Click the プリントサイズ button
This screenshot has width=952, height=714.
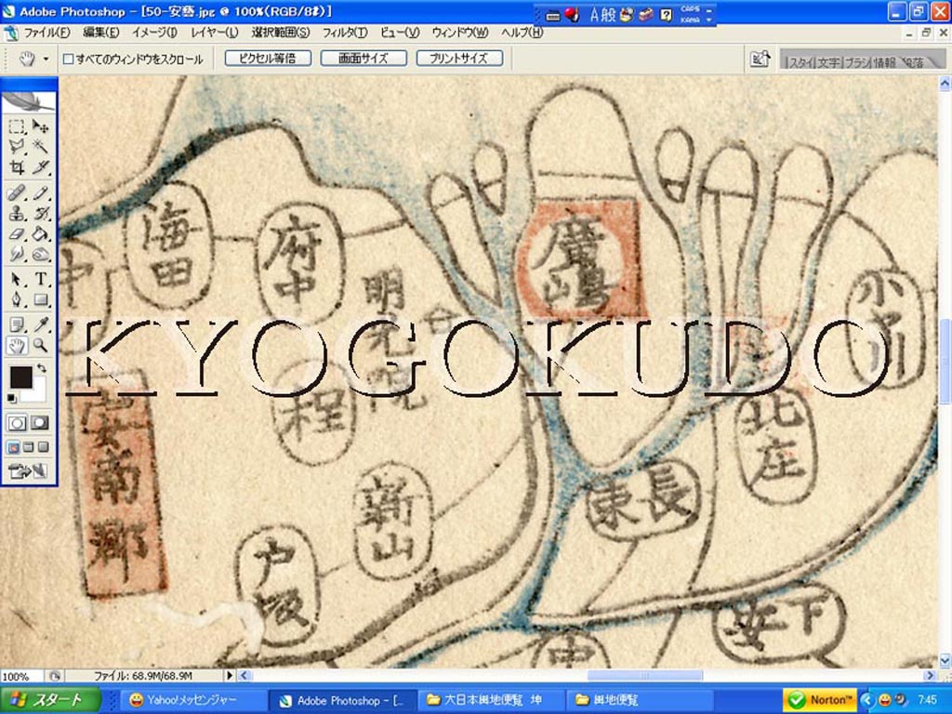(x=459, y=59)
